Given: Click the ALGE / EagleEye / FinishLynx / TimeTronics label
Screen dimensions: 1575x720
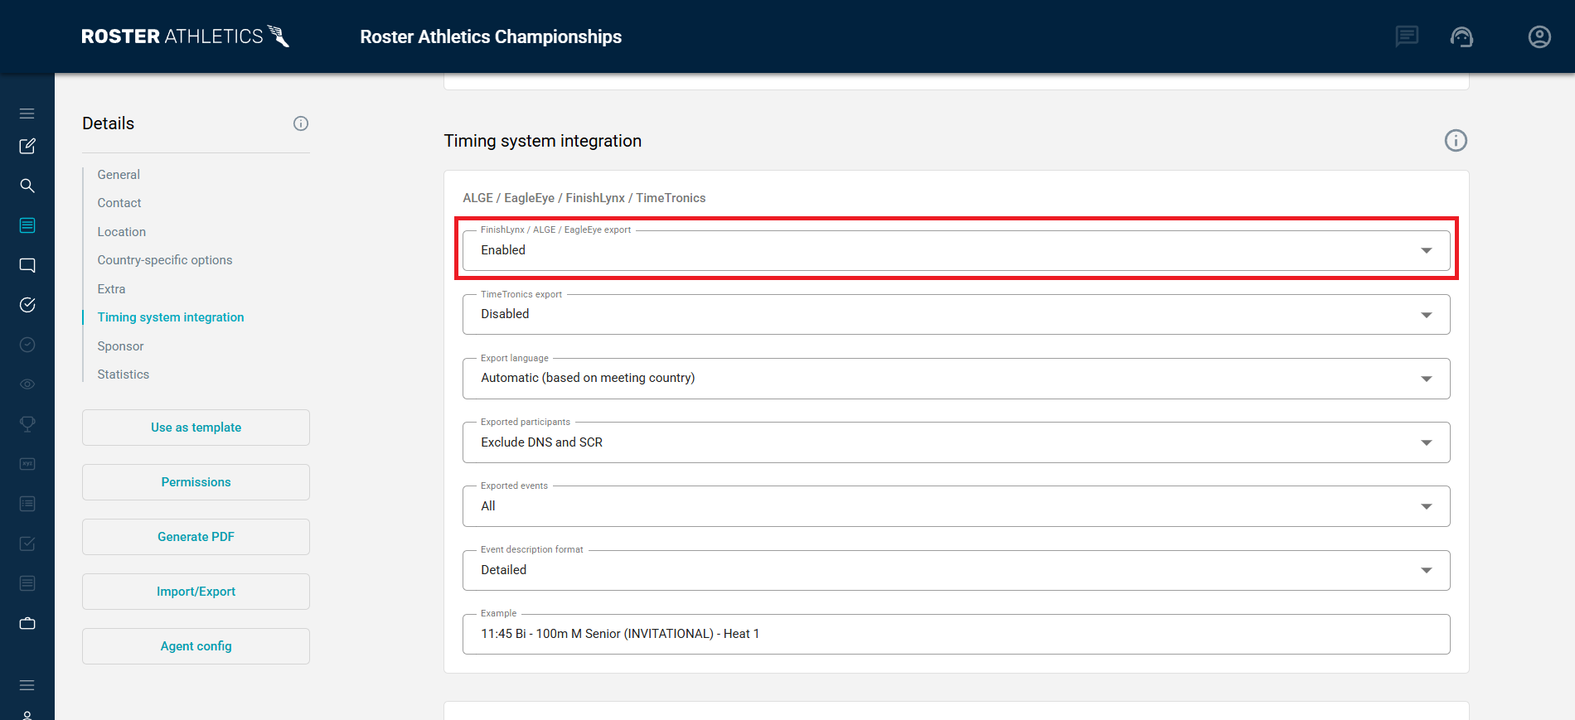Looking at the screenshot, I should point(584,198).
